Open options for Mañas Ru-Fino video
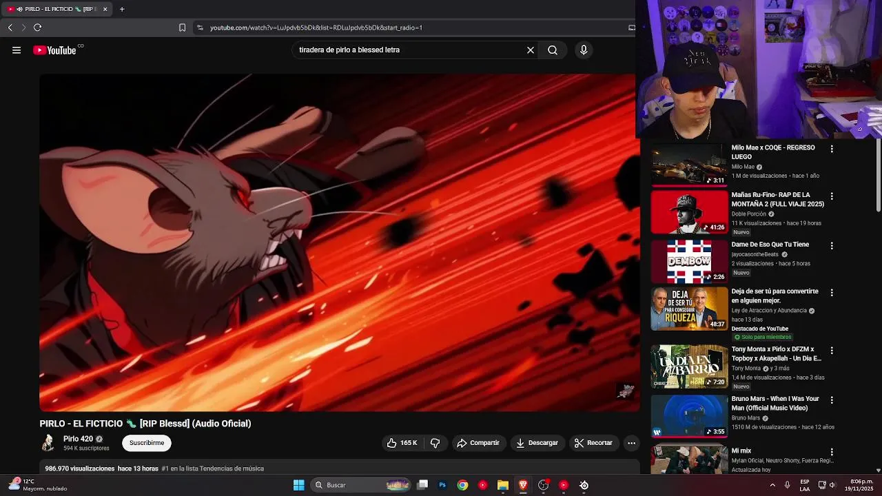 (832, 196)
